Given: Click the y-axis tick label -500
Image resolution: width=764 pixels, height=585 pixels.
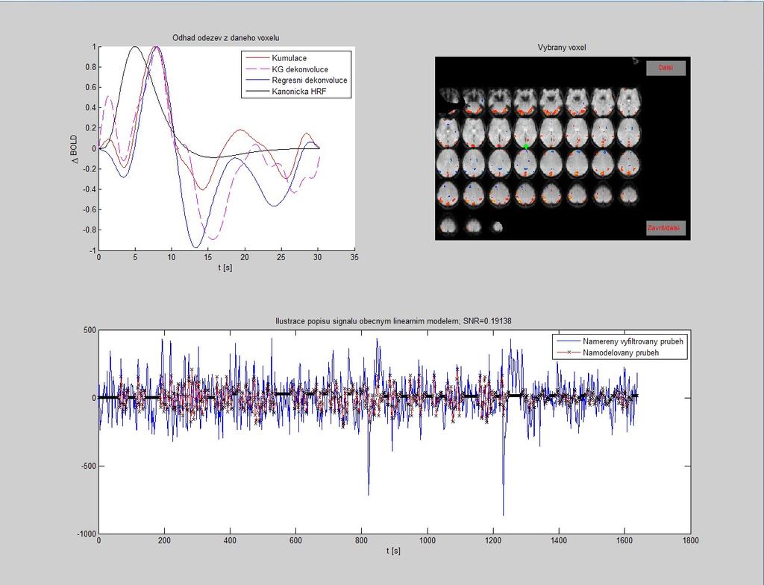Looking at the screenshot, I should (88, 466).
